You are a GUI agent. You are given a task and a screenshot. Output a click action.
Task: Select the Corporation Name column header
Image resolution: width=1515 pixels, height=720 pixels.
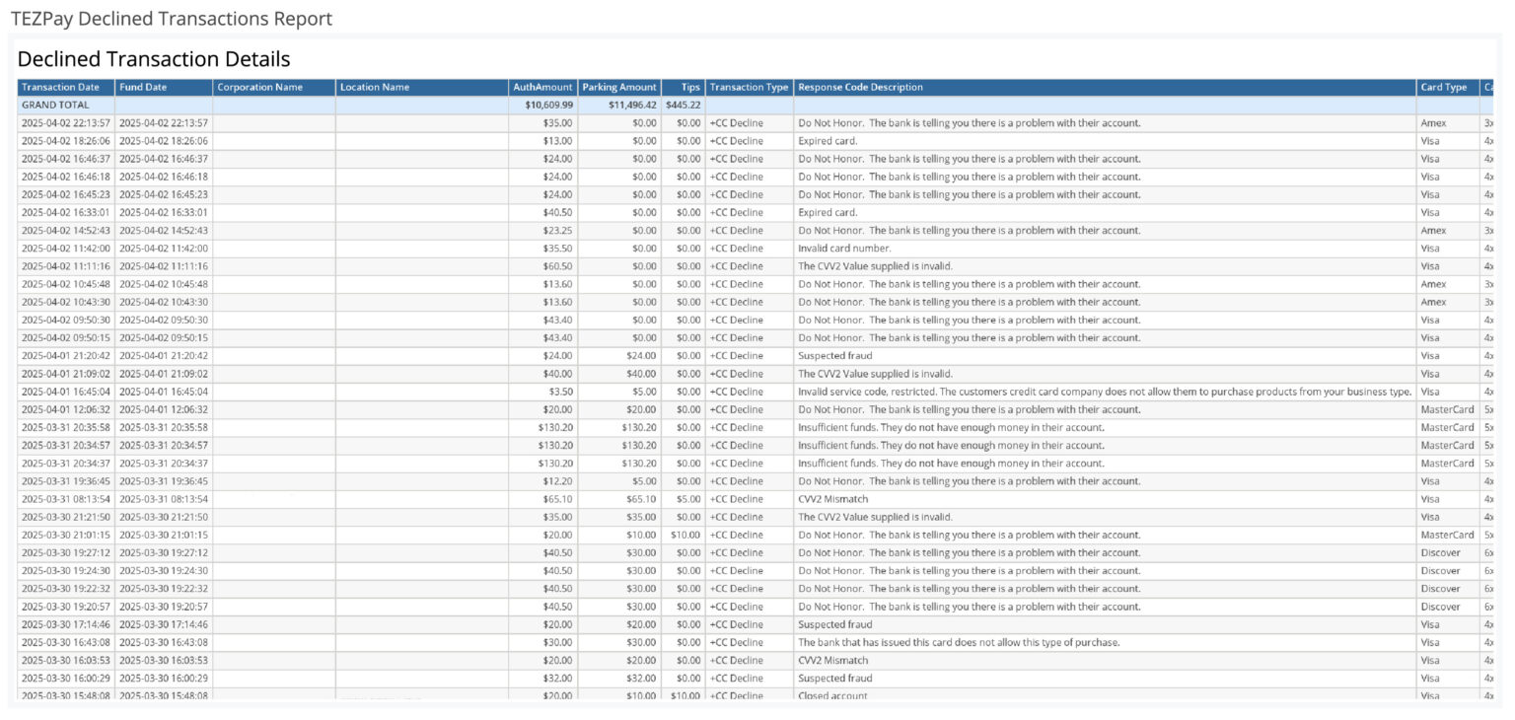[259, 87]
